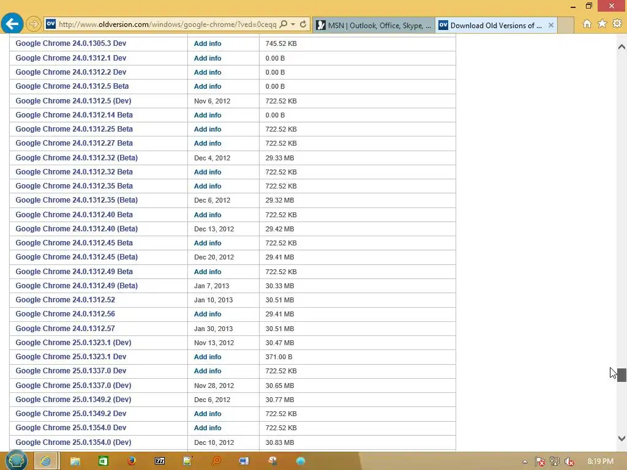Open Google Chrome 24.0.1305.3 Dev link
Screen dimensions: 627x470
pyautogui.click(x=71, y=43)
